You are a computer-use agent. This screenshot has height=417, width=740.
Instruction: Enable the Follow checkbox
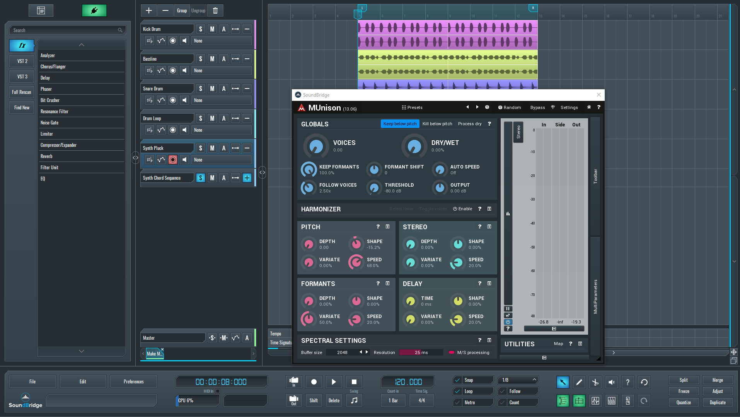[x=503, y=391]
